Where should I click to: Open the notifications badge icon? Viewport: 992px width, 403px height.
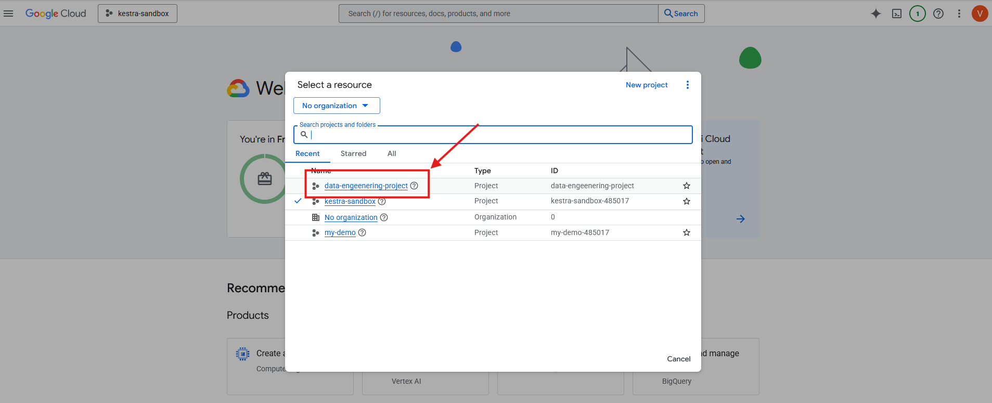coord(918,14)
